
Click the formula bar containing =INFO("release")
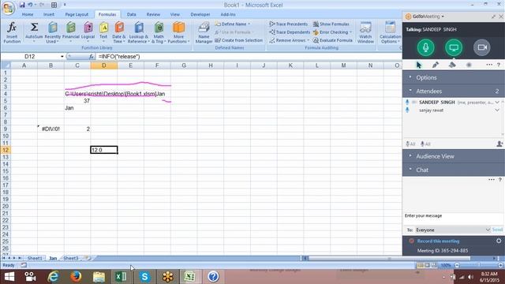pyautogui.click(x=248, y=57)
